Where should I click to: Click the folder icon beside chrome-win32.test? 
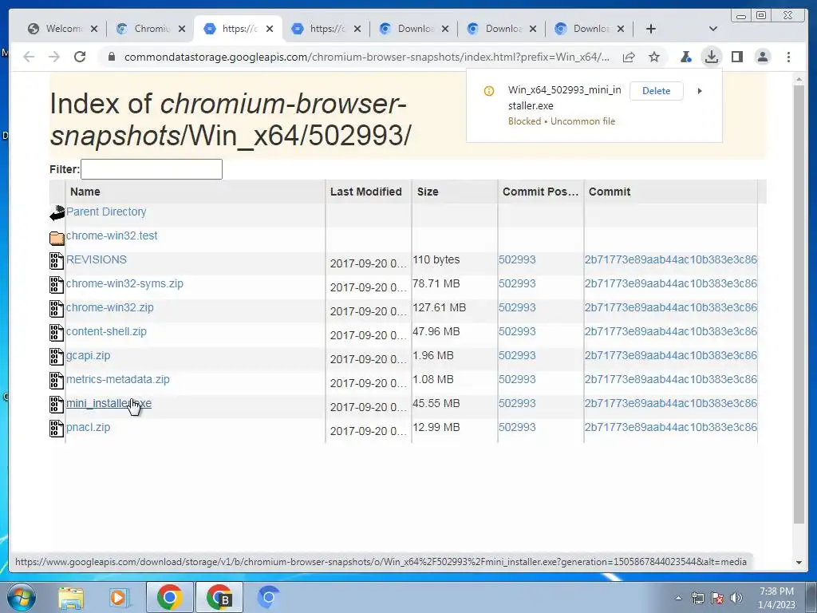point(57,238)
